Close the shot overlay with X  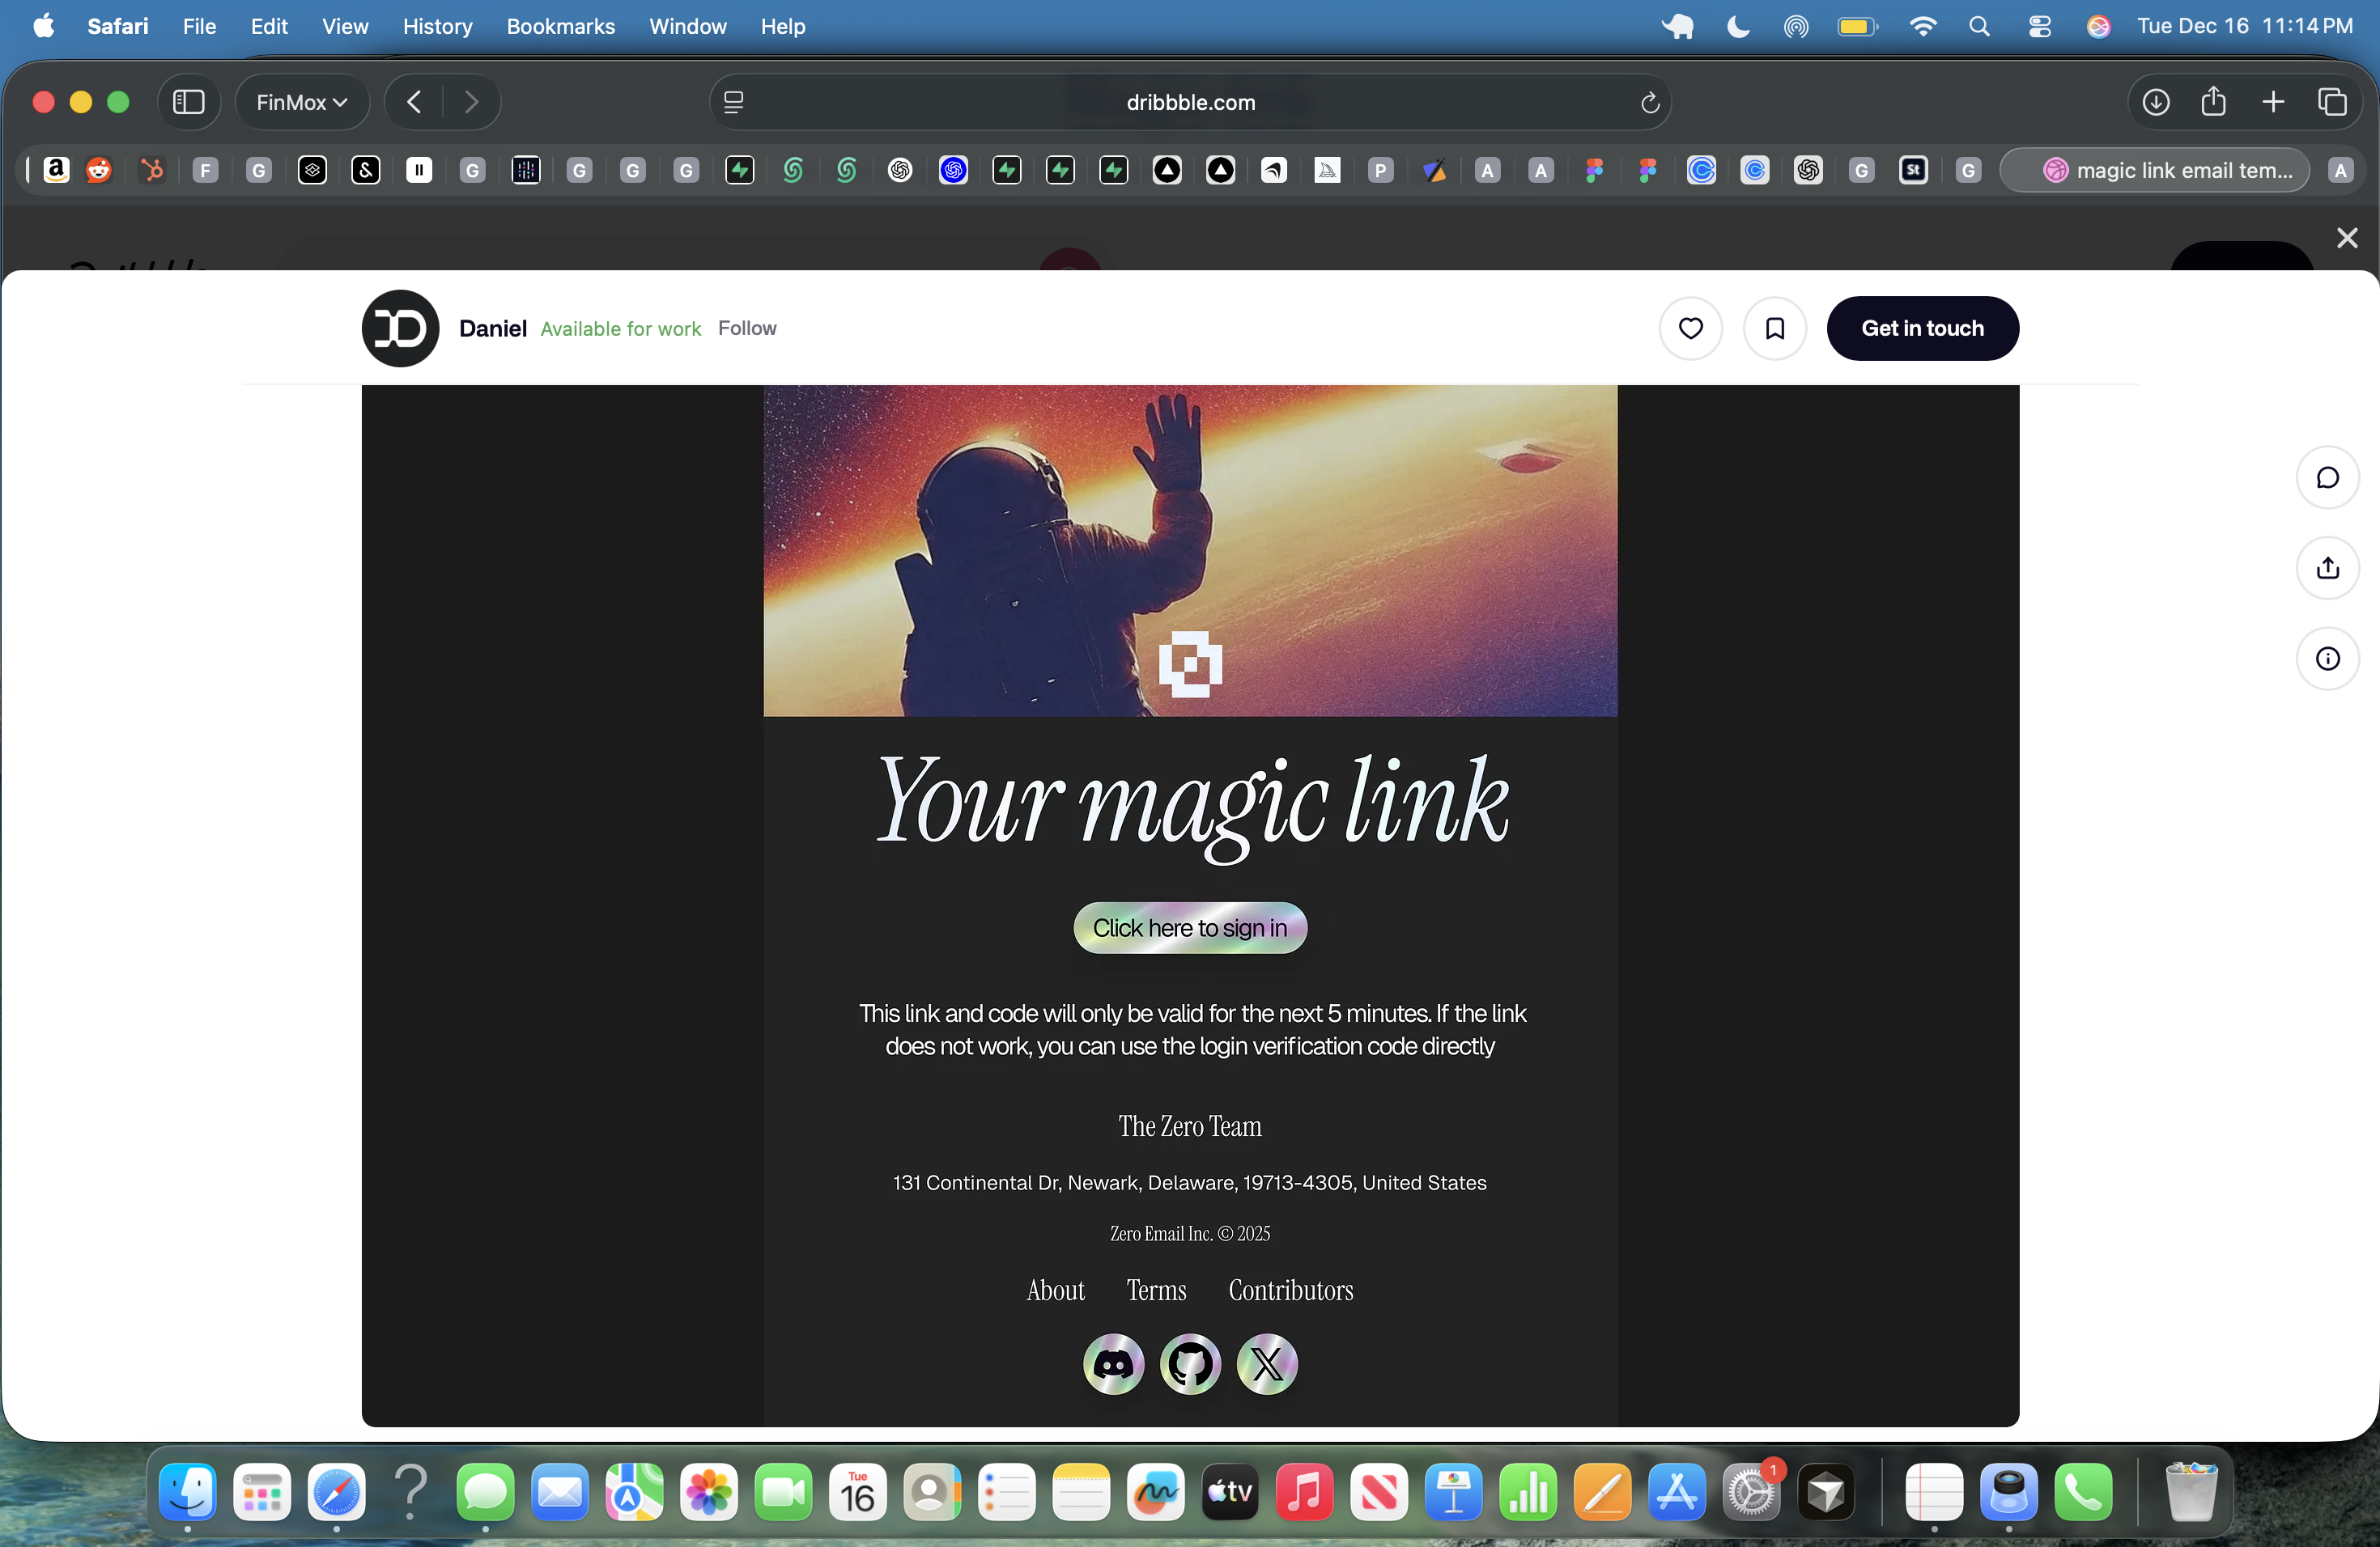tap(2346, 238)
